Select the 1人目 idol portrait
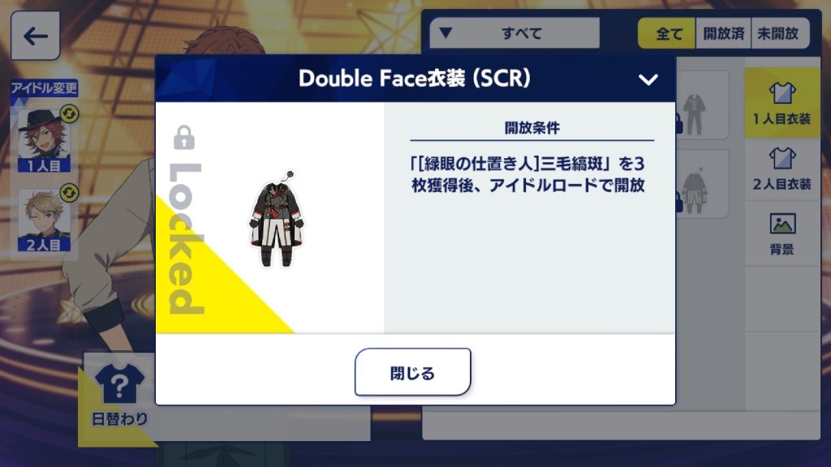 tap(44, 140)
